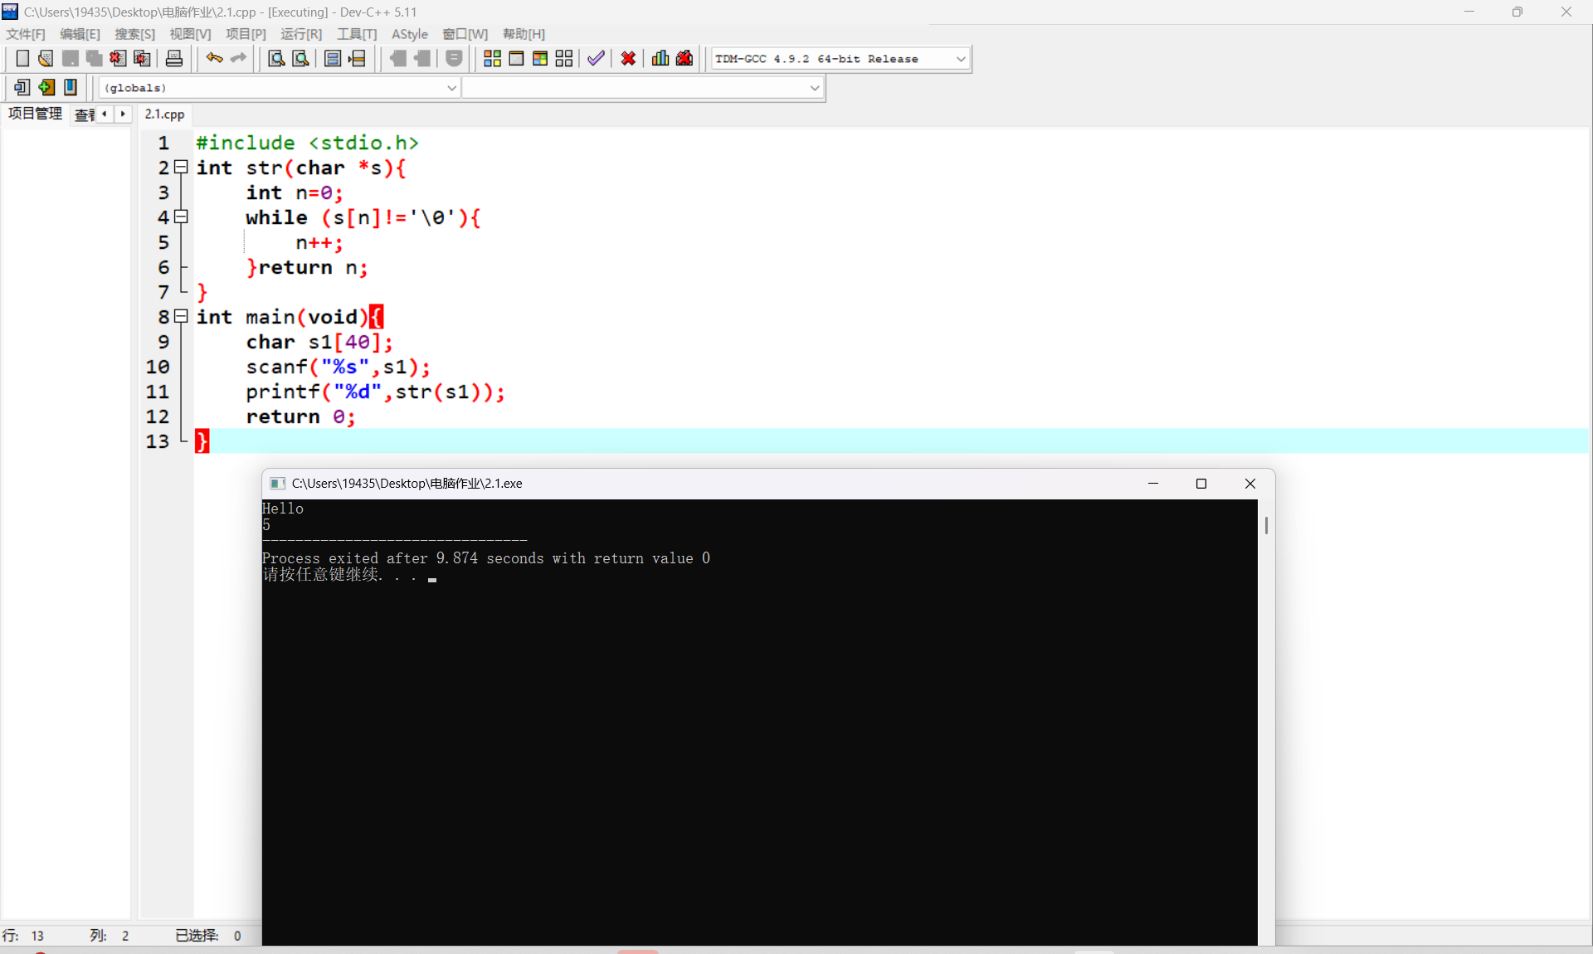Collapse the while loop fold marker

pos(181,217)
